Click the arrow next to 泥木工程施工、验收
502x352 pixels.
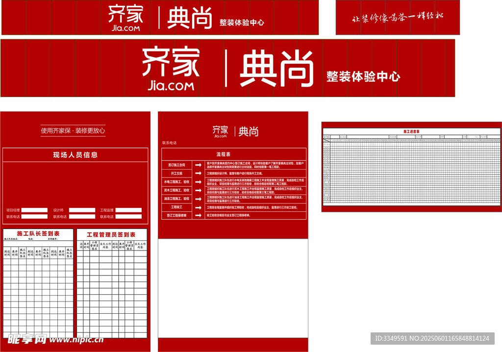(x=198, y=190)
